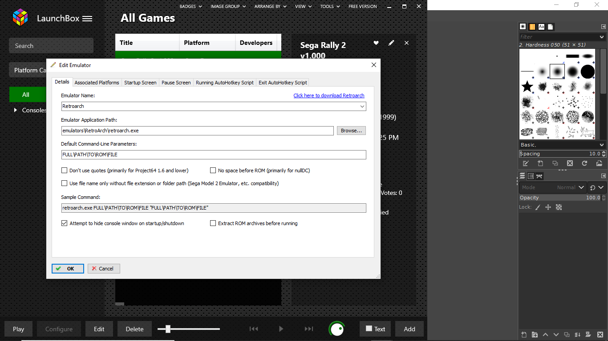Open Emulator Name dropdown

point(362,107)
